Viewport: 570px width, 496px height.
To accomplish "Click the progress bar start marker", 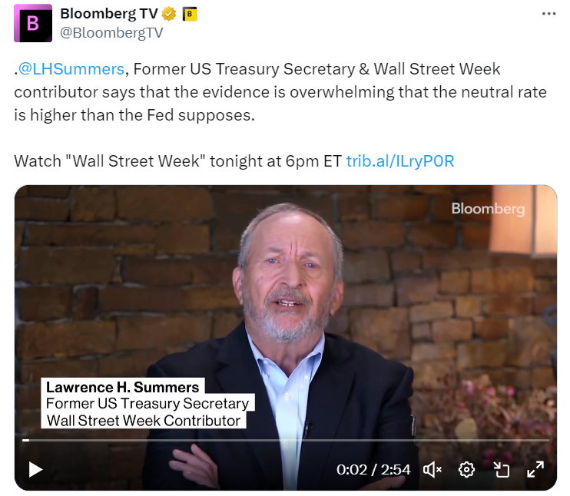I will [26, 441].
